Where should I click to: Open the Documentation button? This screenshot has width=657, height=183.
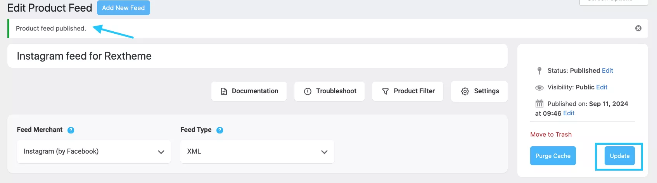pos(249,91)
